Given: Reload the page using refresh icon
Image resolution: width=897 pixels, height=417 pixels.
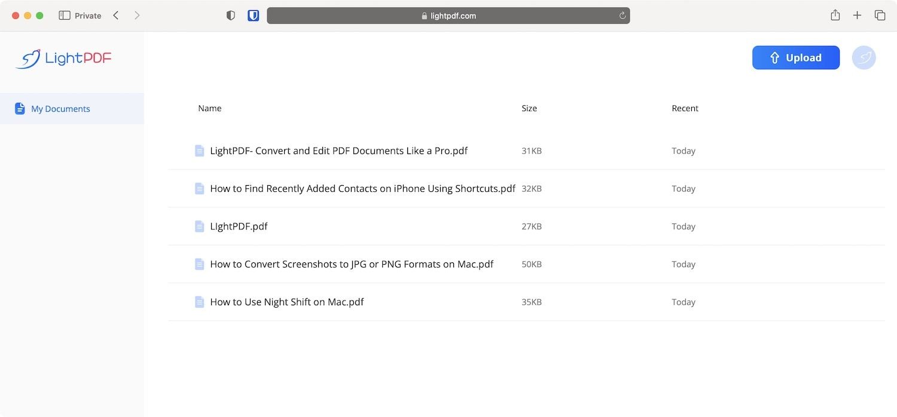Looking at the screenshot, I should click(623, 16).
